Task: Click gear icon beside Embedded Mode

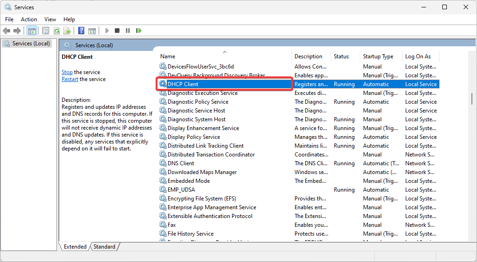Action: point(163,181)
